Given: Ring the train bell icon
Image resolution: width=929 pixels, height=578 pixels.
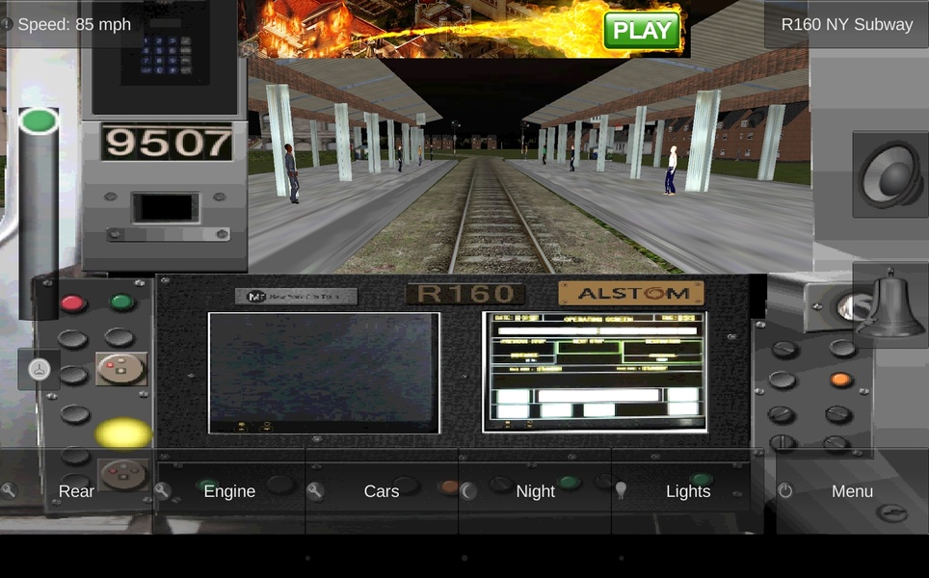Looking at the screenshot, I should pyautogui.click(x=890, y=304).
